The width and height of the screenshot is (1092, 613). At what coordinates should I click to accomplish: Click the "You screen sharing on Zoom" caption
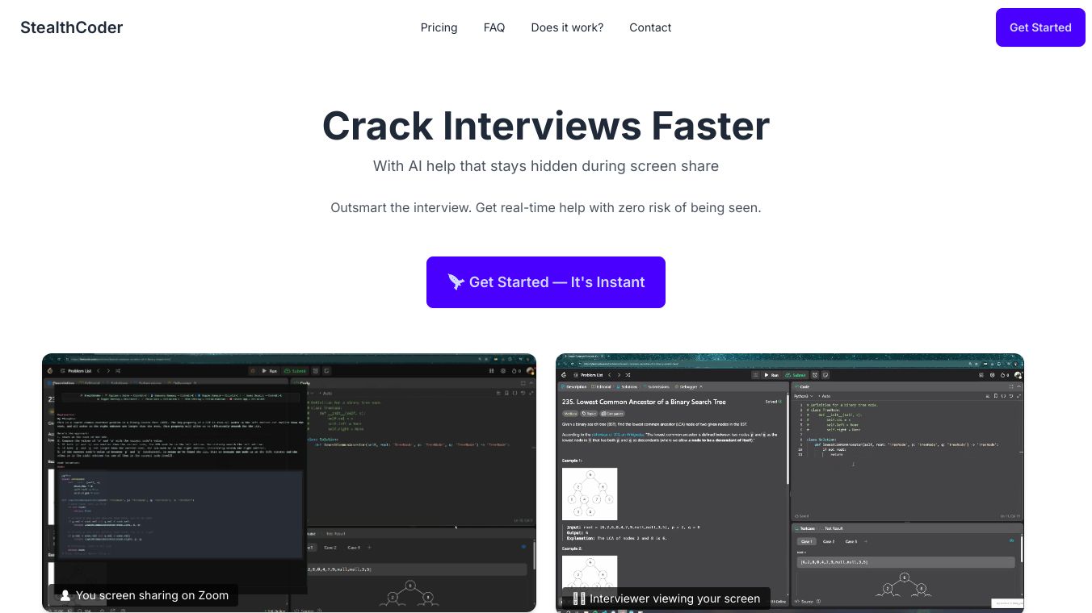tap(144, 595)
